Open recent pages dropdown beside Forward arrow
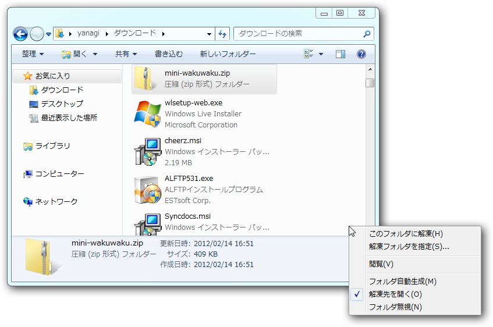This screenshot has height=327, width=493. pyautogui.click(x=48, y=34)
